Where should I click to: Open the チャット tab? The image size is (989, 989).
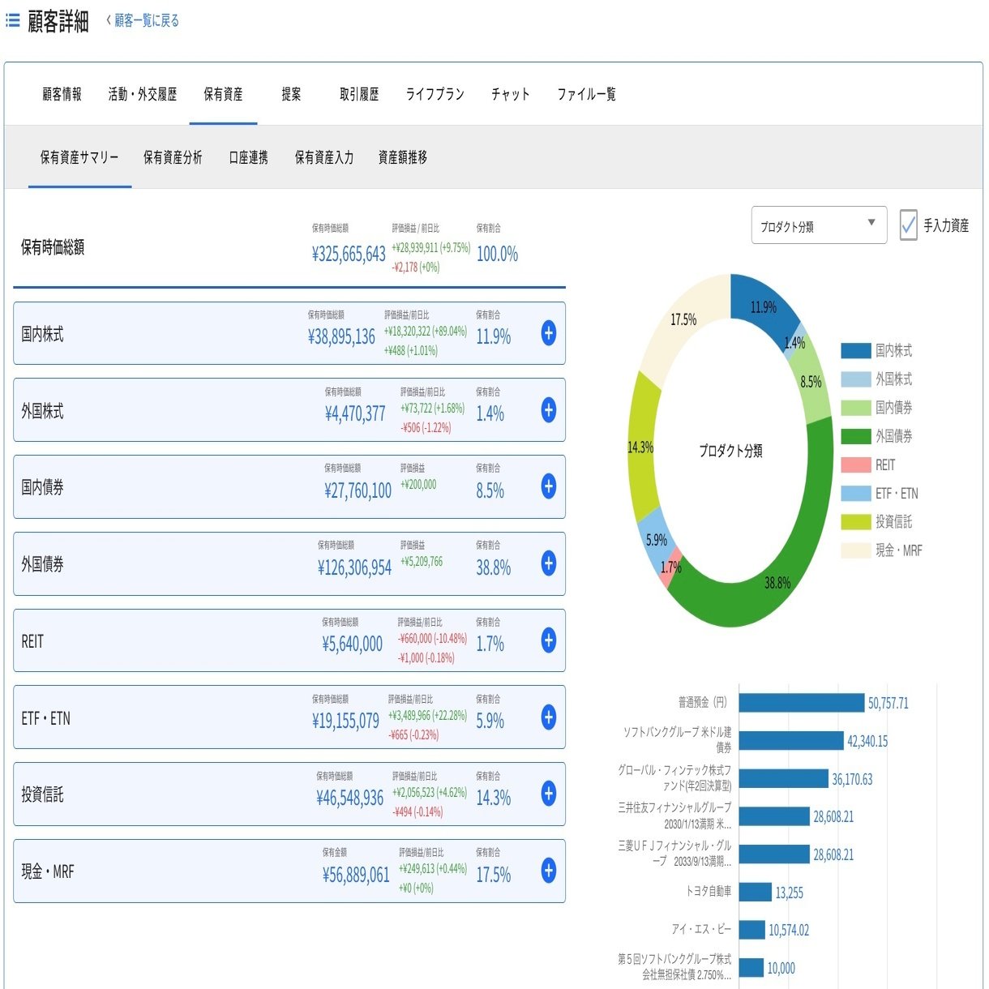pyautogui.click(x=511, y=94)
